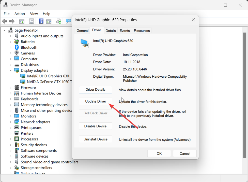Toggle the Show/Hide Action Pane toolbar icon
The width and height of the screenshot is (248, 182).
[x=49, y=21]
